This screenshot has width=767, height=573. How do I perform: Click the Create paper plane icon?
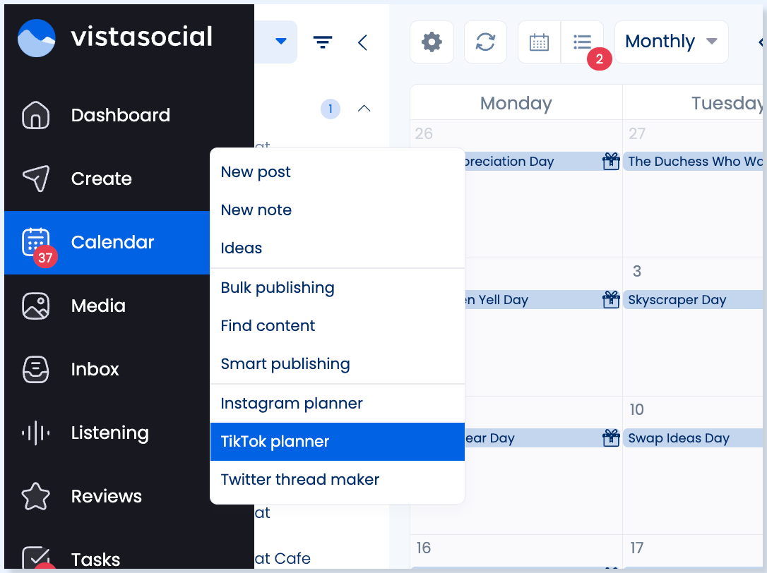36,179
